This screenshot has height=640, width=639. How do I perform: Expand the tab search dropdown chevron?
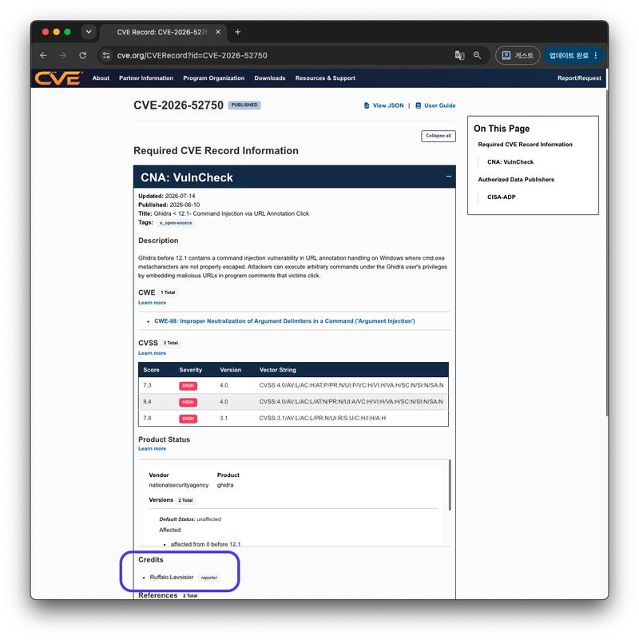pos(89,32)
